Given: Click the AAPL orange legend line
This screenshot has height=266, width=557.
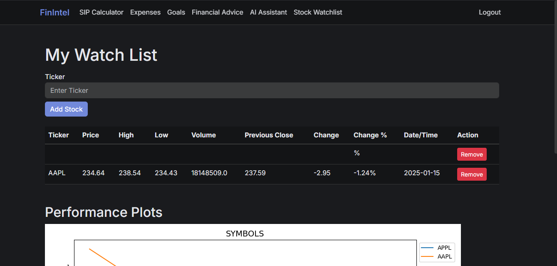Looking at the screenshot, I should pos(428,256).
